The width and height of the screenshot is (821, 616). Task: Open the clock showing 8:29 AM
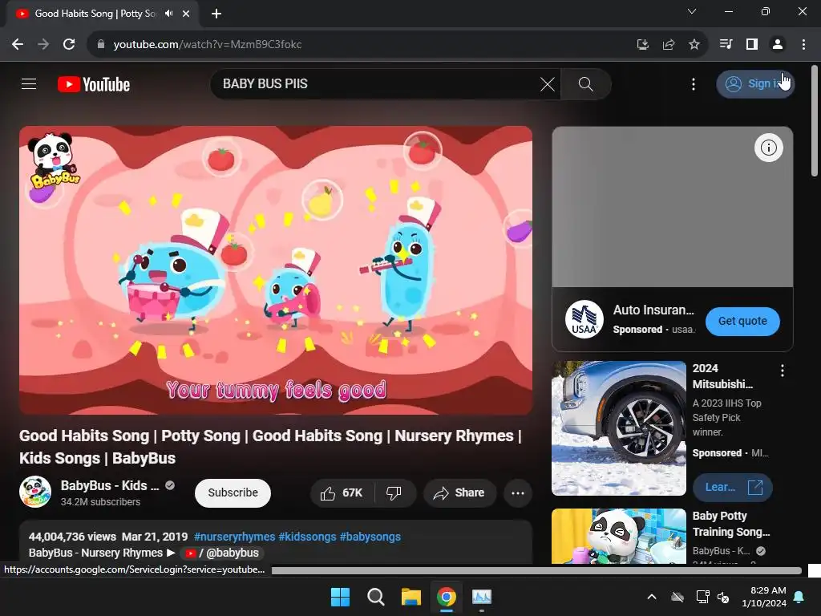pyautogui.click(x=764, y=597)
